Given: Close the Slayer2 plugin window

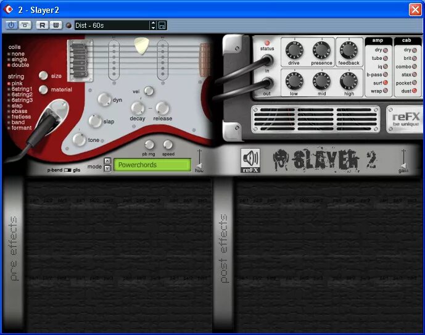Looking at the screenshot, I should pyautogui.click(x=415, y=10).
